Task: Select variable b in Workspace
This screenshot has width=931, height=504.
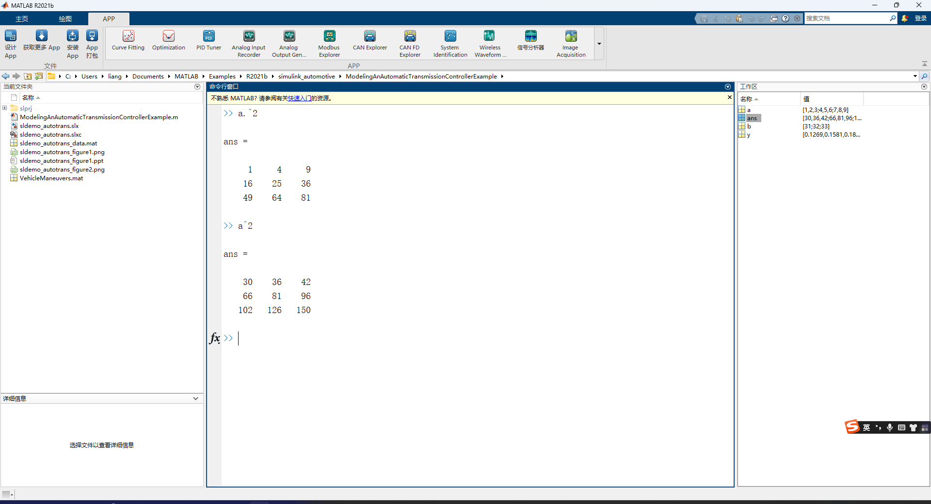Action: coord(749,126)
